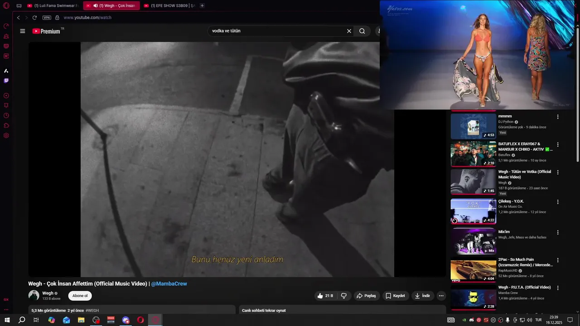
Task: Click the swimwear picture-in-picture video window
Action: click(x=478, y=55)
